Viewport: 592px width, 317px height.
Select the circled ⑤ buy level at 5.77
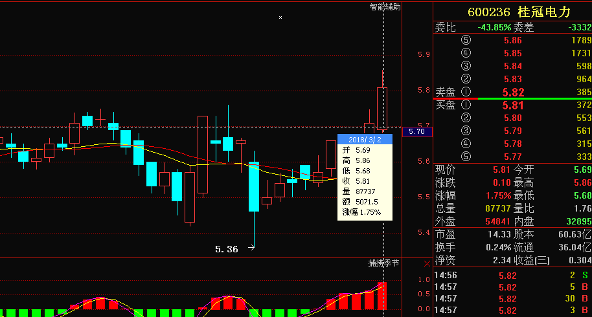point(466,157)
